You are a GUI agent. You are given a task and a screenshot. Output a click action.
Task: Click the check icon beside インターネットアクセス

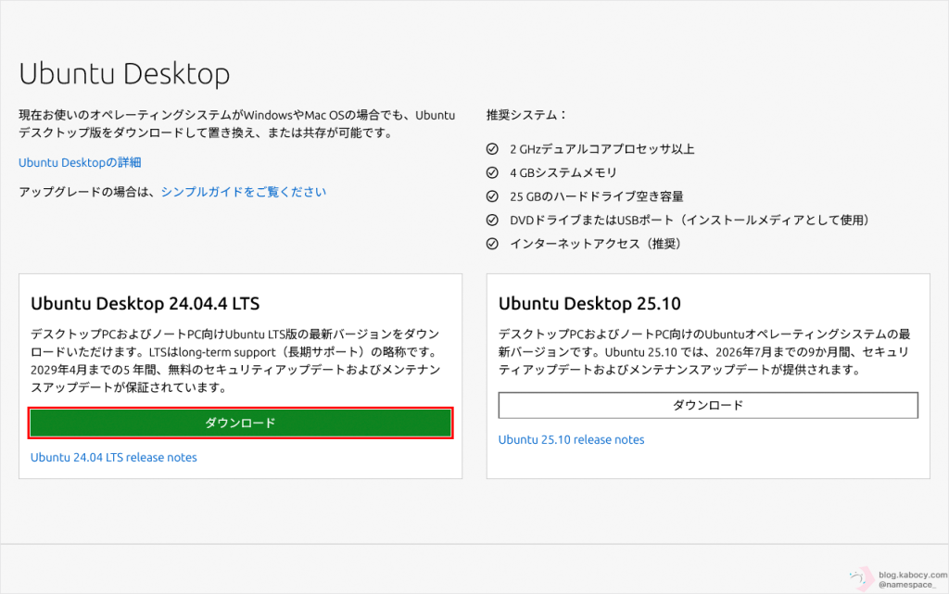493,244
